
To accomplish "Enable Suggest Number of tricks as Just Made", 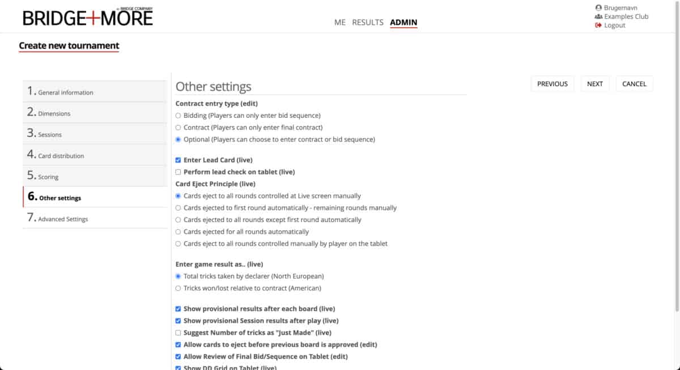I will click(178, 333).
